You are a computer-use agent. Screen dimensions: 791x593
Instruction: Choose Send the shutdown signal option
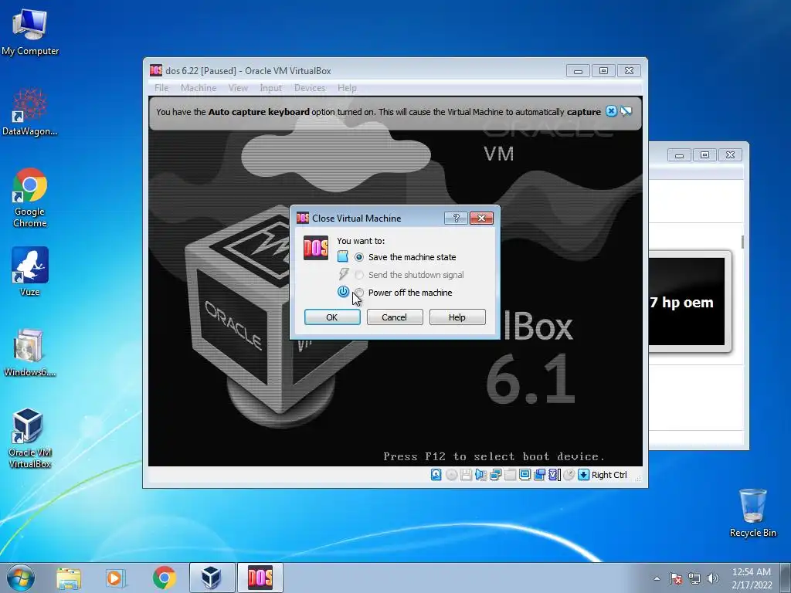[358, 275]
